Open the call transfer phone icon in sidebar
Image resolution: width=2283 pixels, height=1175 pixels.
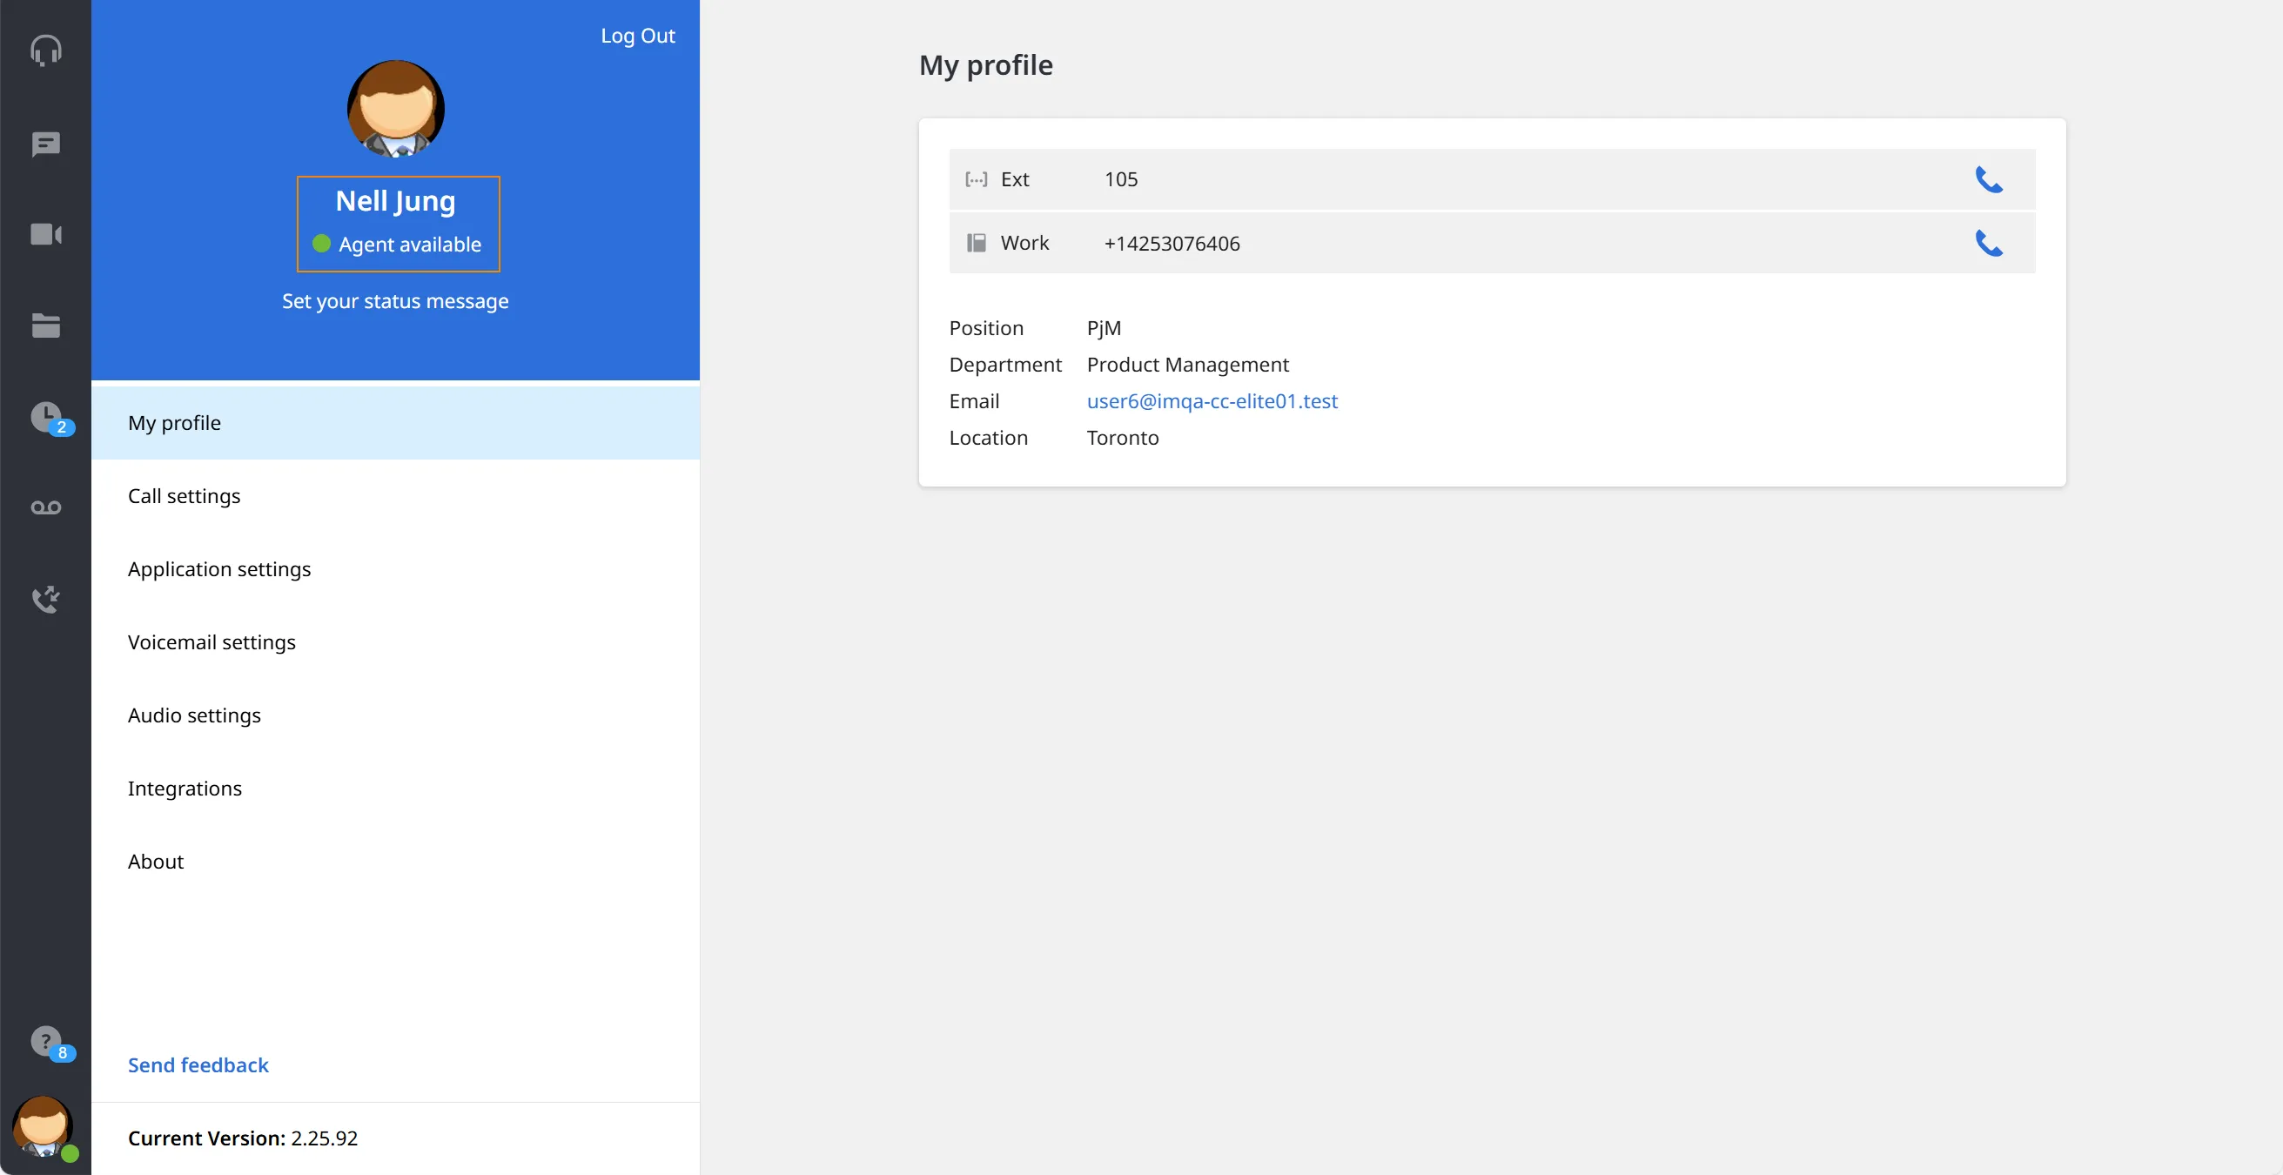click(46, 599)
